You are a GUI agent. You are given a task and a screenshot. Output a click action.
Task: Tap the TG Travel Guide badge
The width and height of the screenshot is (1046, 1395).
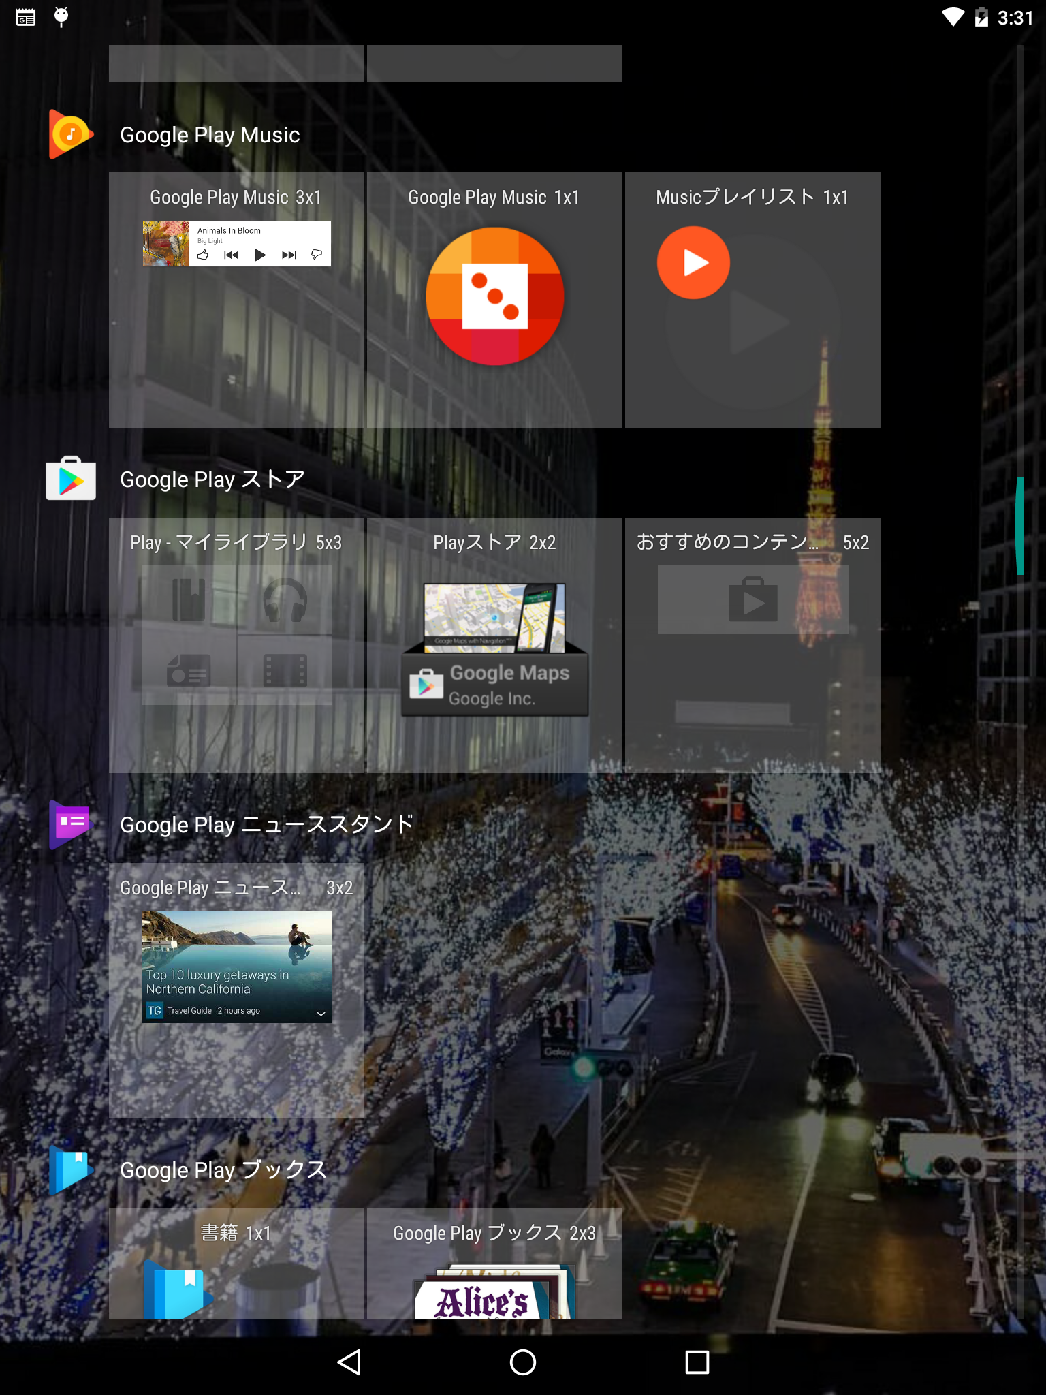[155, 1010]
